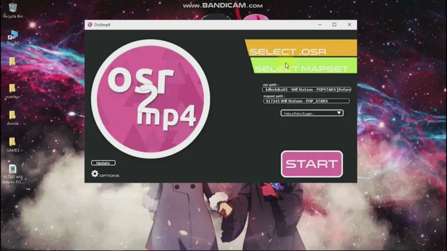This screenshot has height=251, width=447.
Task: Click the mapset path input field
Action: [x=306, y=101]
